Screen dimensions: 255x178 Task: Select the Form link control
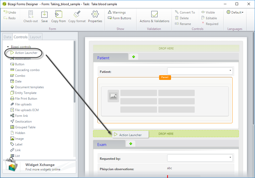pyautogui.click(x=19, y=116)
